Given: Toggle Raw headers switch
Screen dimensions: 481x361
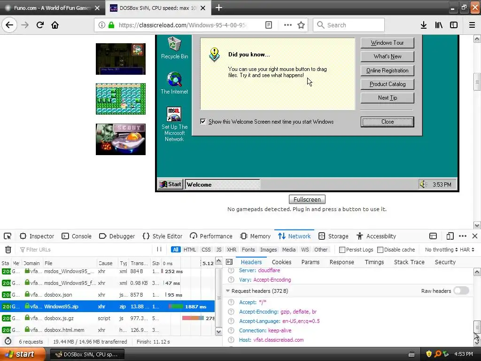Looking at the screenshot, I should pyautogui.click(x=461, y=290).
